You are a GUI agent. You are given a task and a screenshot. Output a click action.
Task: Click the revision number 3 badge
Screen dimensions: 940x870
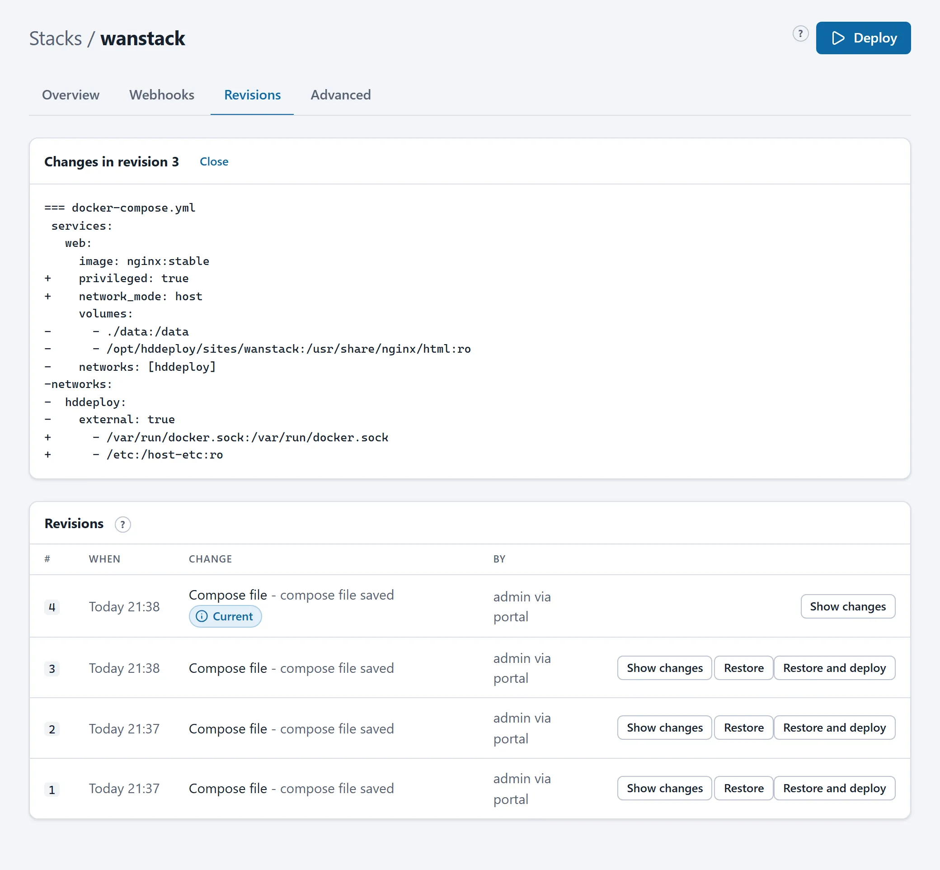[52, 668]
